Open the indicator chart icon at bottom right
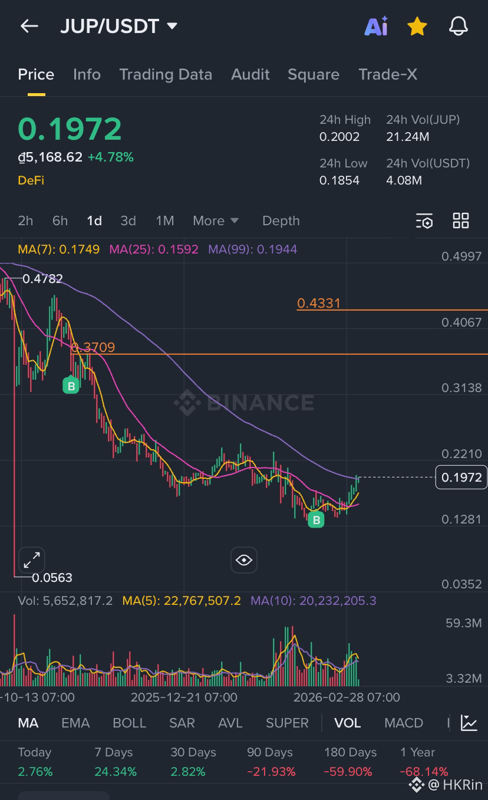The height and width of the screenshot is (800, 488). [469, 723]
